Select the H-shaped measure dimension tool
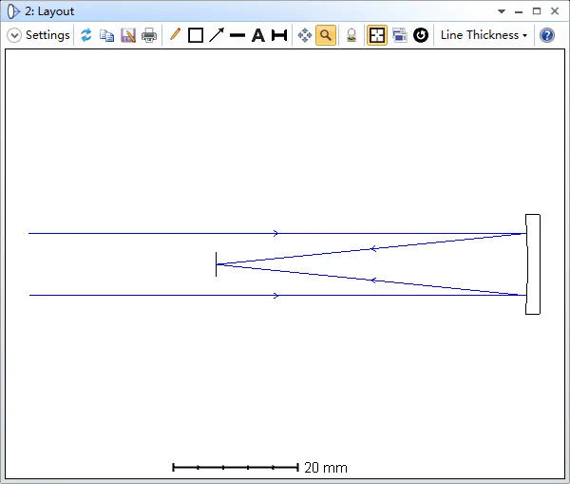 pos(279,35)
